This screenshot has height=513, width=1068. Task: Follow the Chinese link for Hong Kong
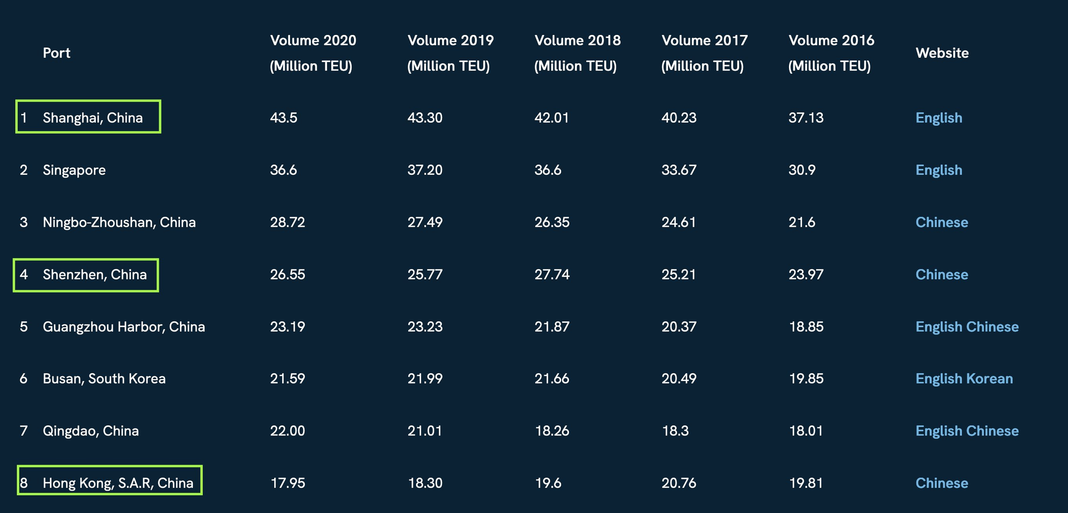pyautogui.click(x=942, y=483)
